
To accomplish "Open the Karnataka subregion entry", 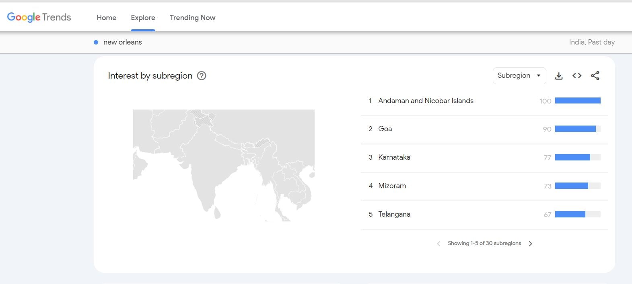I will [394, 157].
